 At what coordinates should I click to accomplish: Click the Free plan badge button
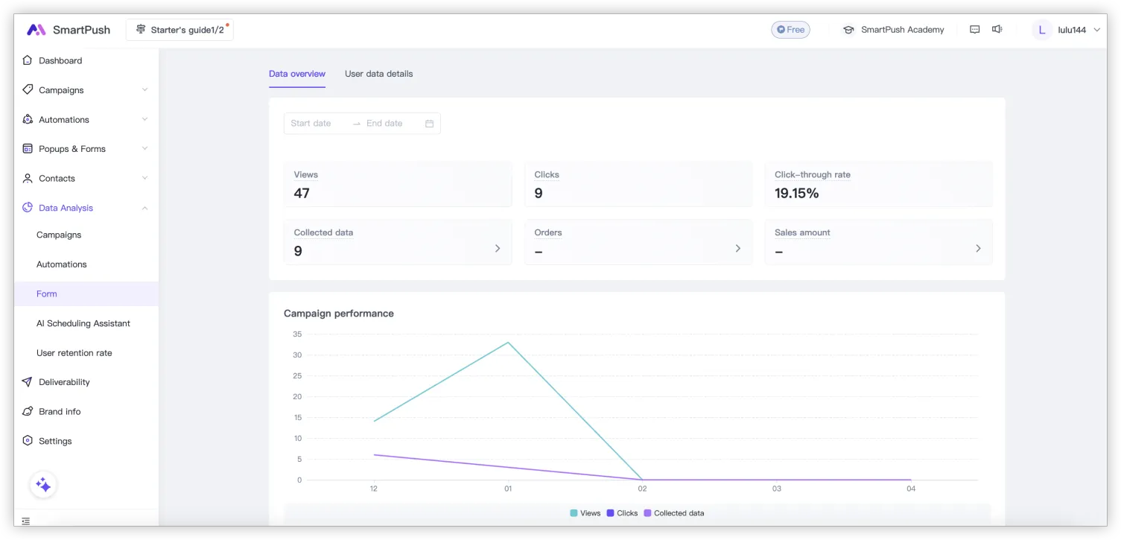[790, 30]
